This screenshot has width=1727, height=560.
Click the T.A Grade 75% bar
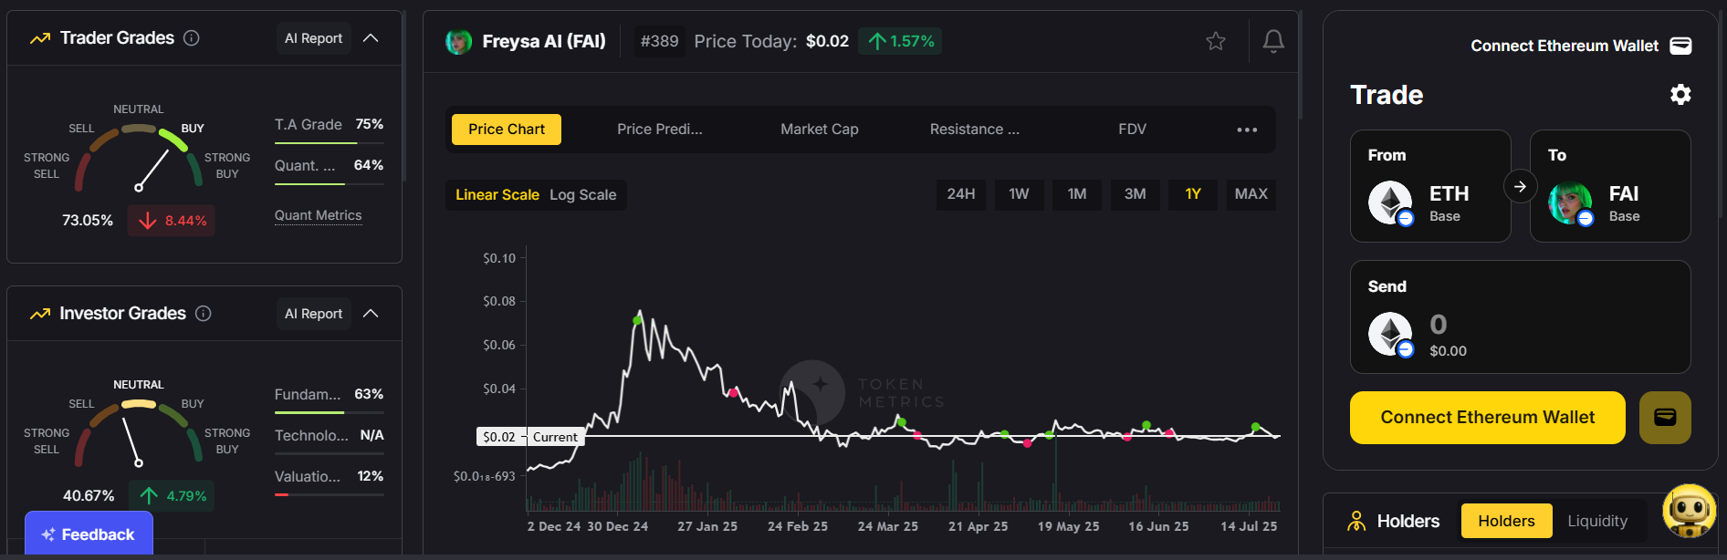330,143
